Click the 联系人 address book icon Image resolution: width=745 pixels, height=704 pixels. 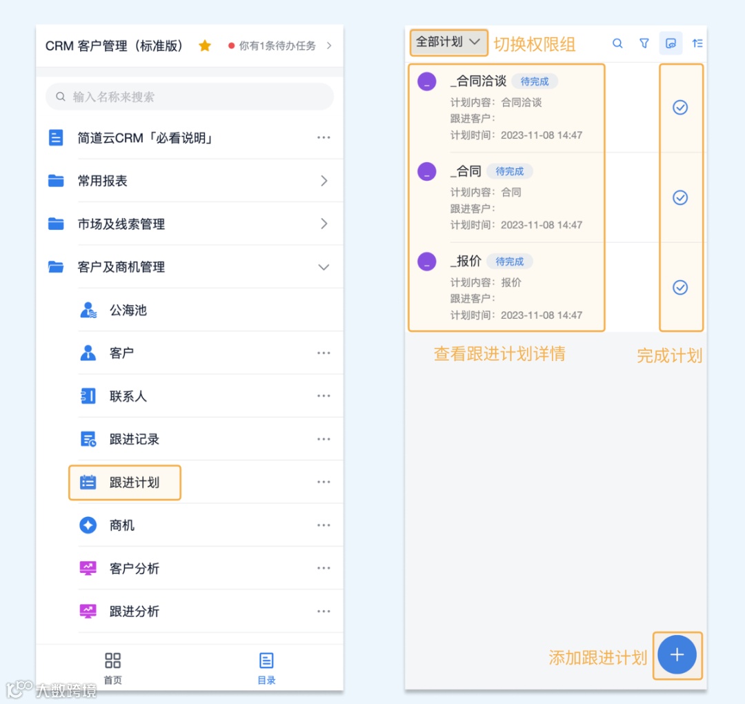tap(88, 396)
